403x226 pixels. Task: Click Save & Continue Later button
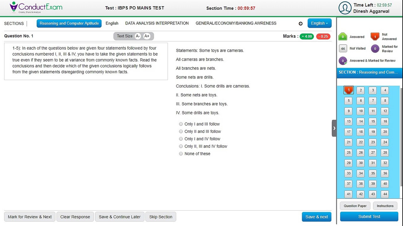tap(120, 217)
